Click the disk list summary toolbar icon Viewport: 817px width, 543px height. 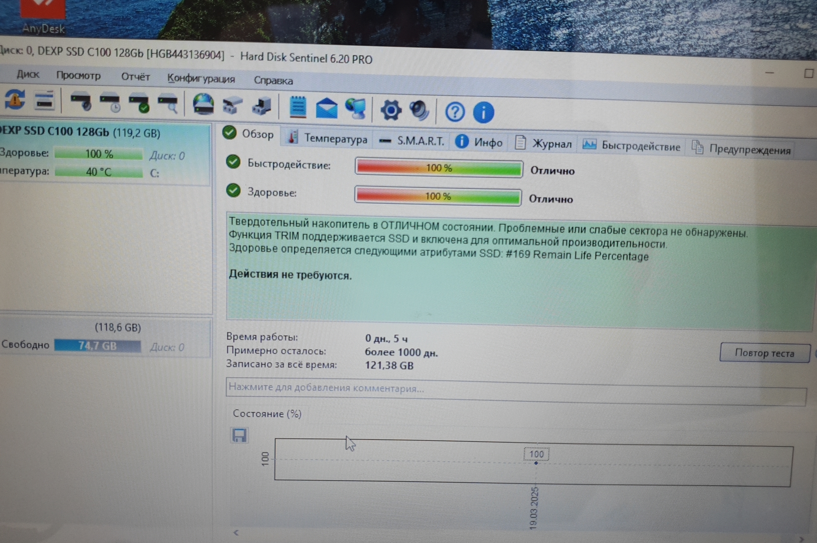[44, 101]
